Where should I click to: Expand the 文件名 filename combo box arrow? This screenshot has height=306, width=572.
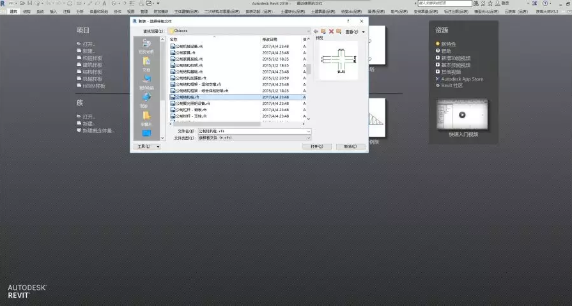coord(308,132)
